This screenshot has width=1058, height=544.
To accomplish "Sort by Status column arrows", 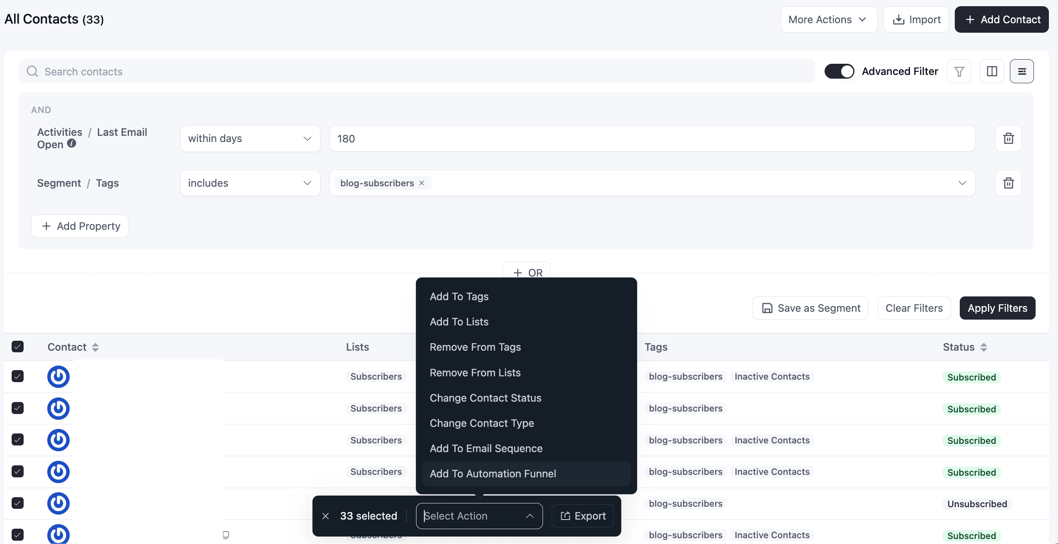I will click(984, 347).
